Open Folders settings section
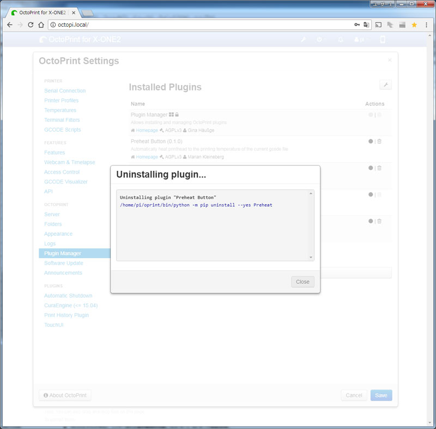The height and width of the screenshot is (429, 436). (53, 224)
